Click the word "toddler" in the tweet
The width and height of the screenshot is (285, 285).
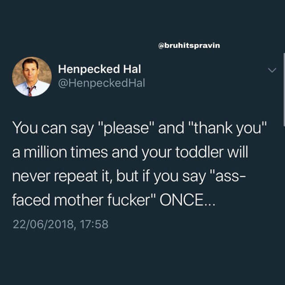coord(199,152)
